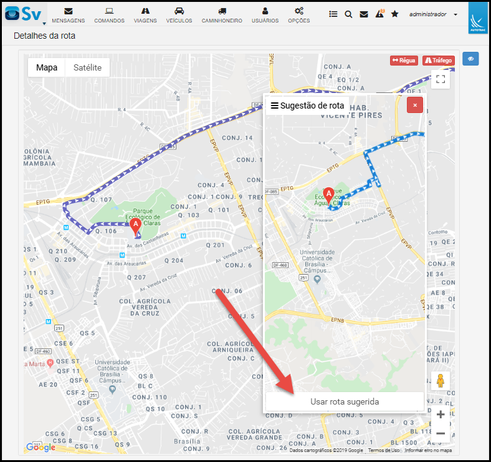Open the Viagens menu
Screen dimensions: 491x462
[x=145, y=15]
